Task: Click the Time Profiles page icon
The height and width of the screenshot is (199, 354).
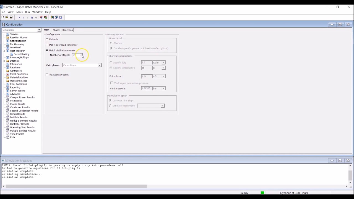Action: click(x=8, y=134)
